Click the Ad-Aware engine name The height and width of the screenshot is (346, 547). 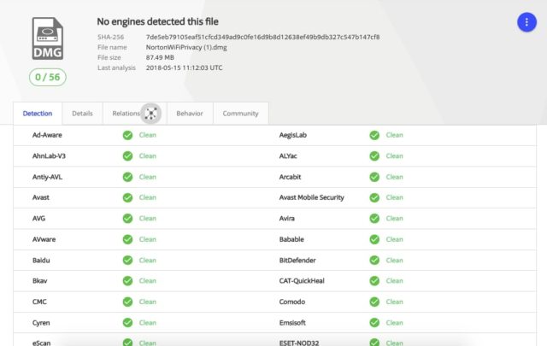point(47,135)
